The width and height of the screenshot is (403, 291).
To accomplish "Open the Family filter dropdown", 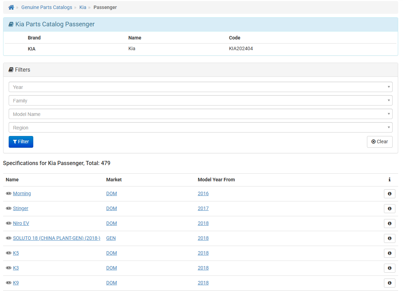I will tap(201, 101).
